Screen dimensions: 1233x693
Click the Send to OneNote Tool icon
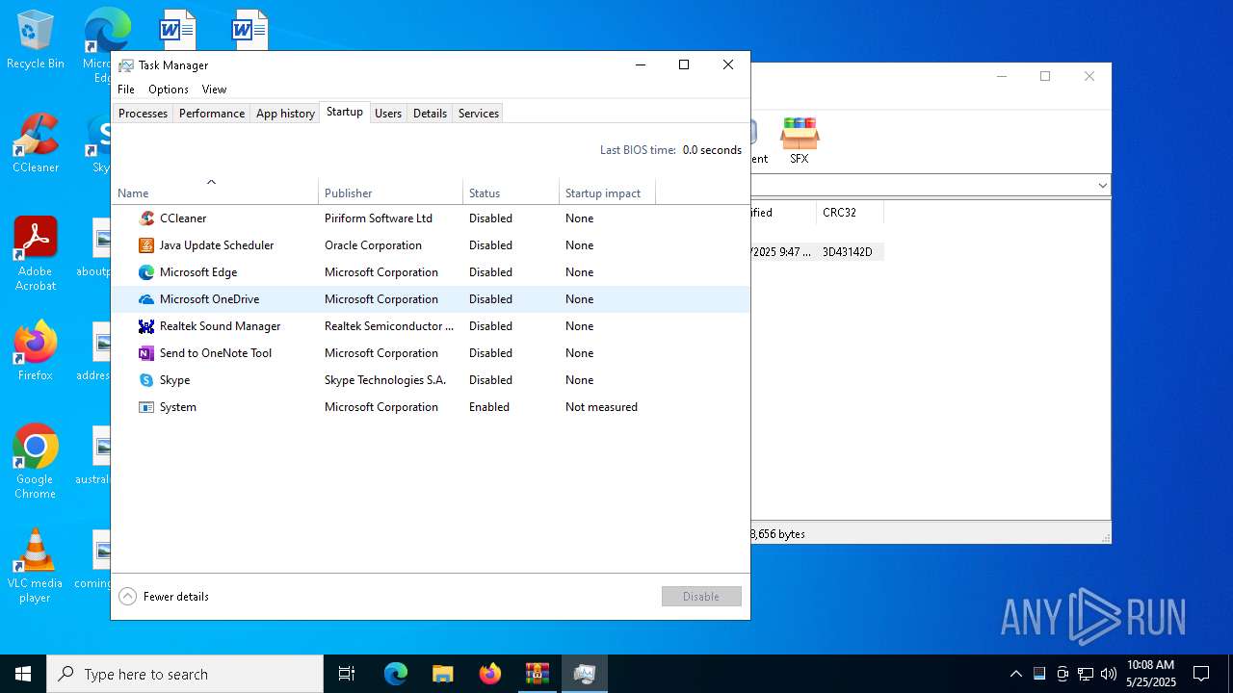[146, 353]
